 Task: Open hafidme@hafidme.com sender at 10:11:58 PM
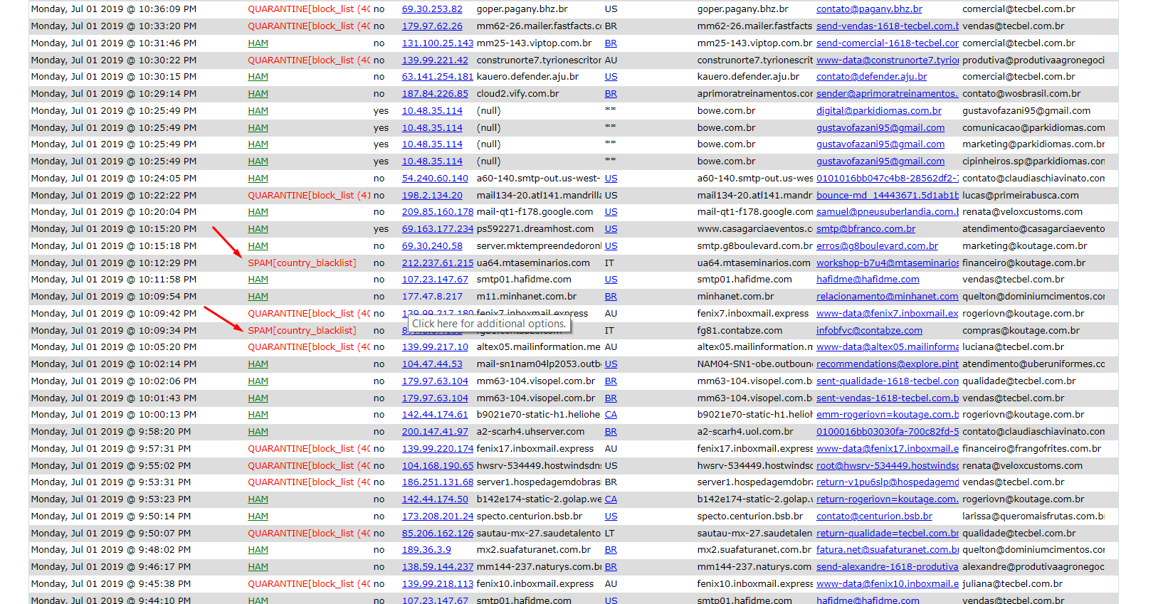[x=867, y=280]
